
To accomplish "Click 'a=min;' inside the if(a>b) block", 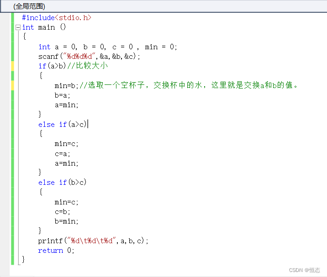I will [67, 105].
